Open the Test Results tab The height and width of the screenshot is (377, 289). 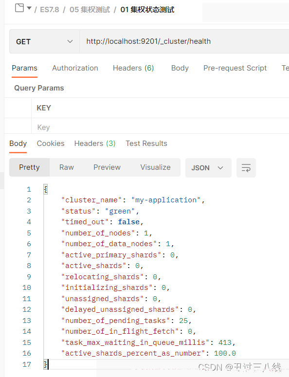tap(146, 144)
